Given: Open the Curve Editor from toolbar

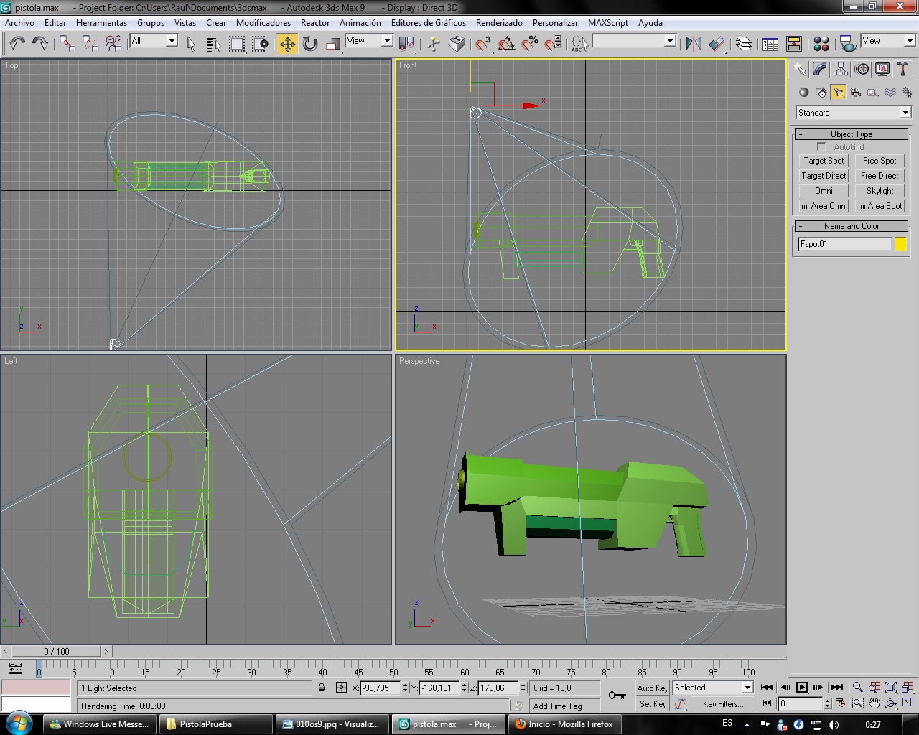Looking at the screenshot, I should pyautogui.click(x=770, y=44).
